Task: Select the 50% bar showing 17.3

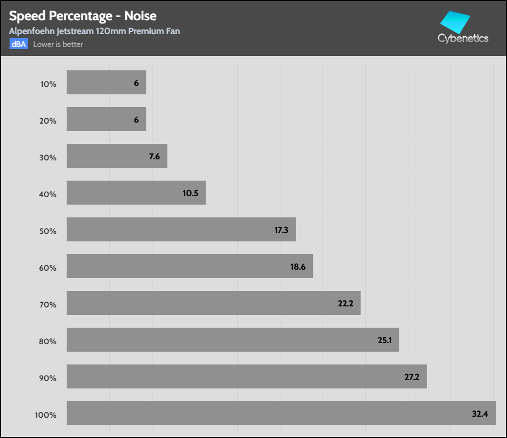Action: tap(181, 230)
